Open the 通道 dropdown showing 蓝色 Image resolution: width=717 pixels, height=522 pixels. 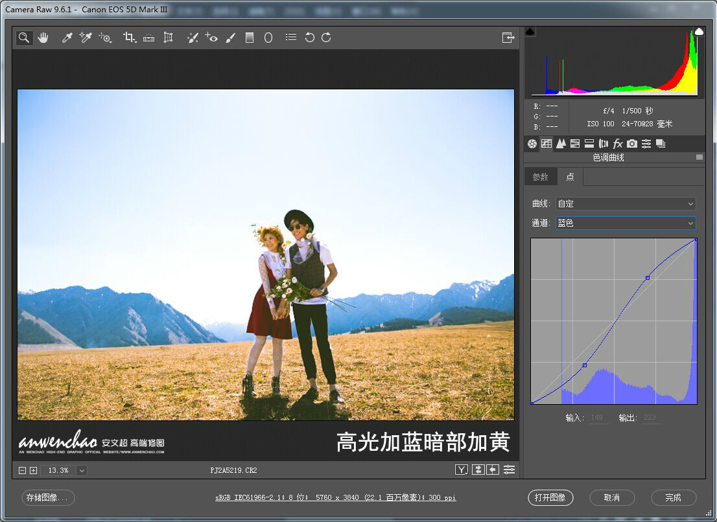pos(626,223)
